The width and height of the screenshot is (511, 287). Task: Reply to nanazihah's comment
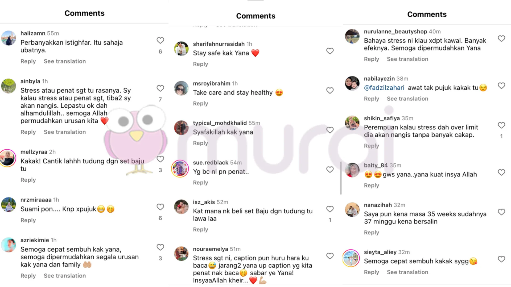(371, 233)
